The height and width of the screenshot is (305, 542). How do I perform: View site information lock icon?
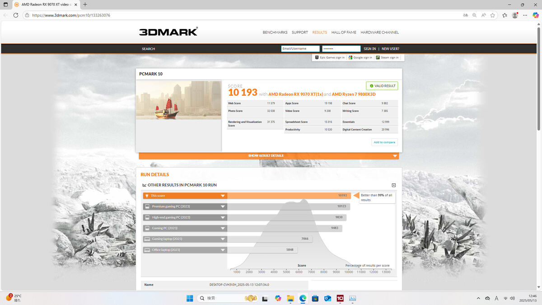click(27, 15)
